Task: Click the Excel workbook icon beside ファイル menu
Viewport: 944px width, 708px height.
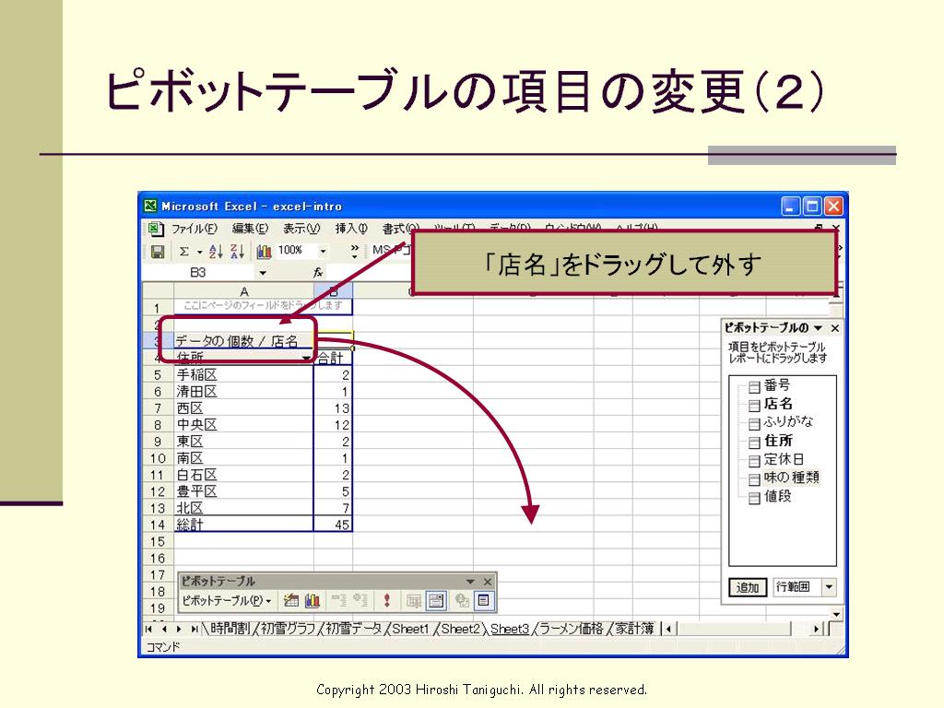Action: tap(156, 229)
